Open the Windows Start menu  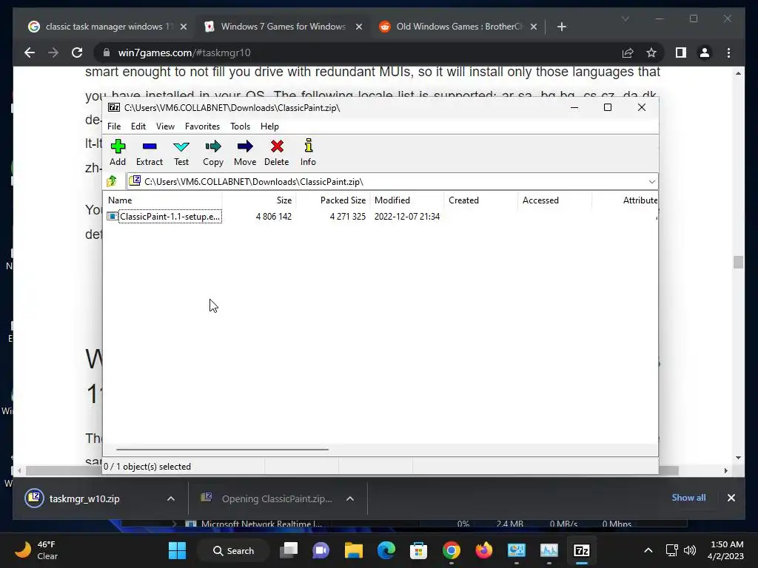tap(177, 550)
